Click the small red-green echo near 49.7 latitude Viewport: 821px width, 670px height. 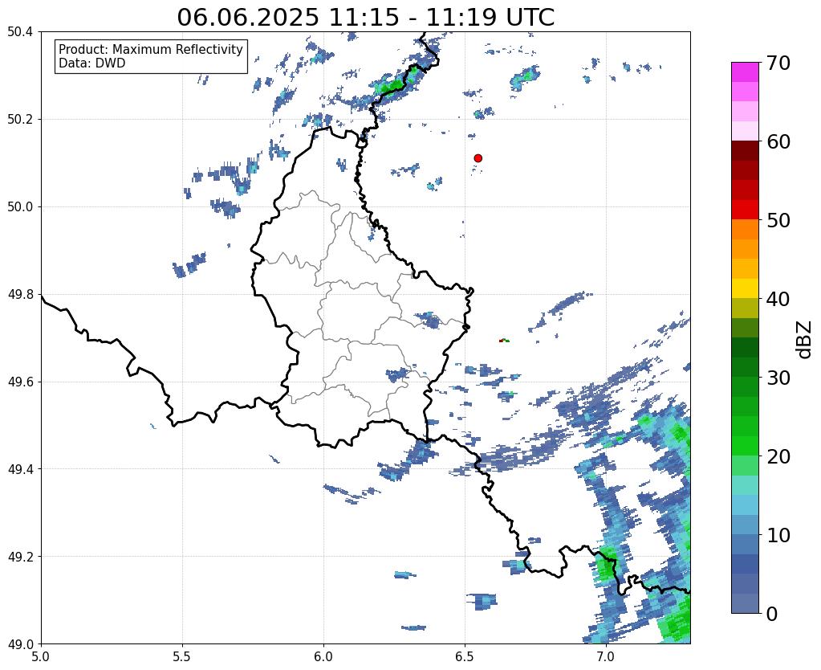504,341
